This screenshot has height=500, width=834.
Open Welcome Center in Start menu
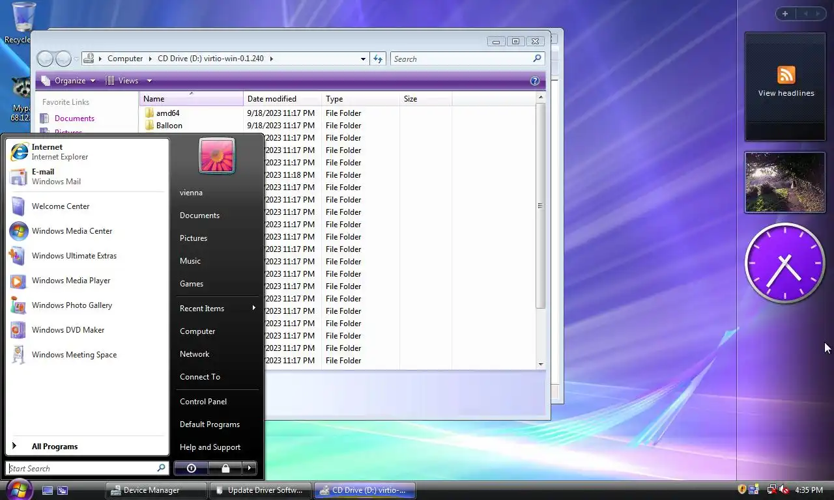(x=87, y=206)
